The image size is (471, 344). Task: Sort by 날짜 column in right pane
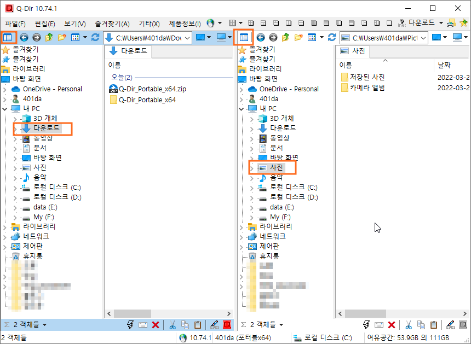pyautogui.click(x=452, y=65)
